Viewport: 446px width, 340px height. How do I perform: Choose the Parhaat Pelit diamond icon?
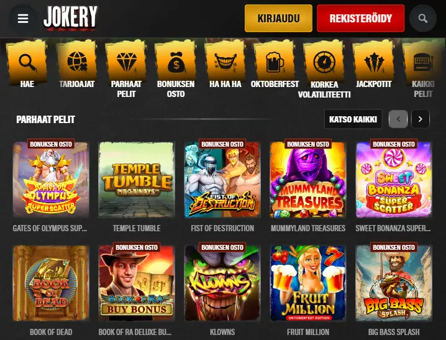click(x=126, y=62)
